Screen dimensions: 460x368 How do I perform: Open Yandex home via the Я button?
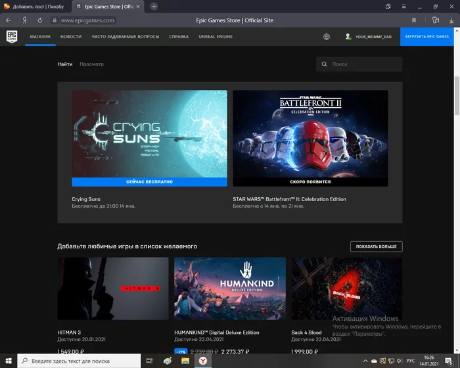pos(25,20)
